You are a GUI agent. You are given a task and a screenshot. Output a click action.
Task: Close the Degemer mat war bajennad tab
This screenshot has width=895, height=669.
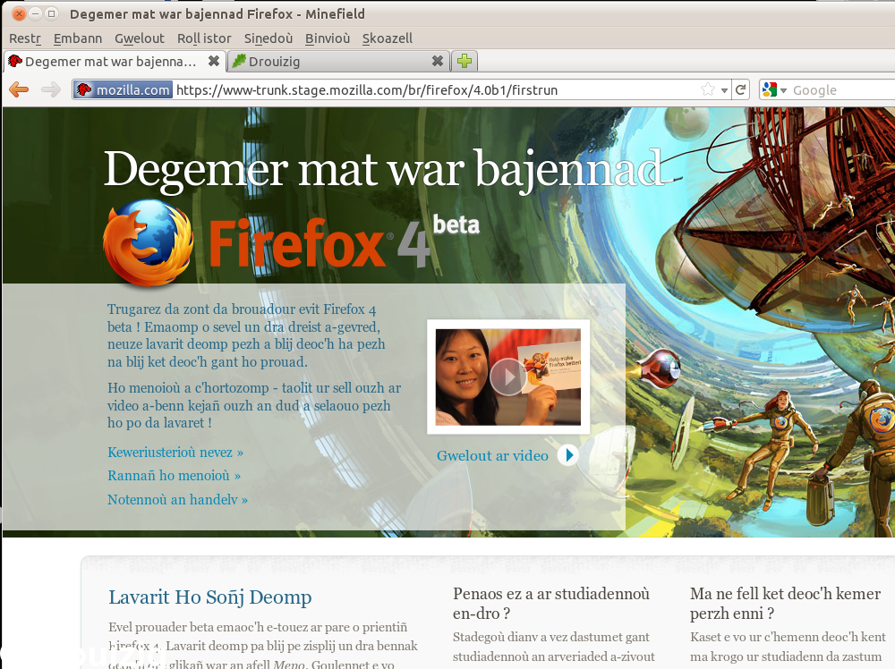214,61
